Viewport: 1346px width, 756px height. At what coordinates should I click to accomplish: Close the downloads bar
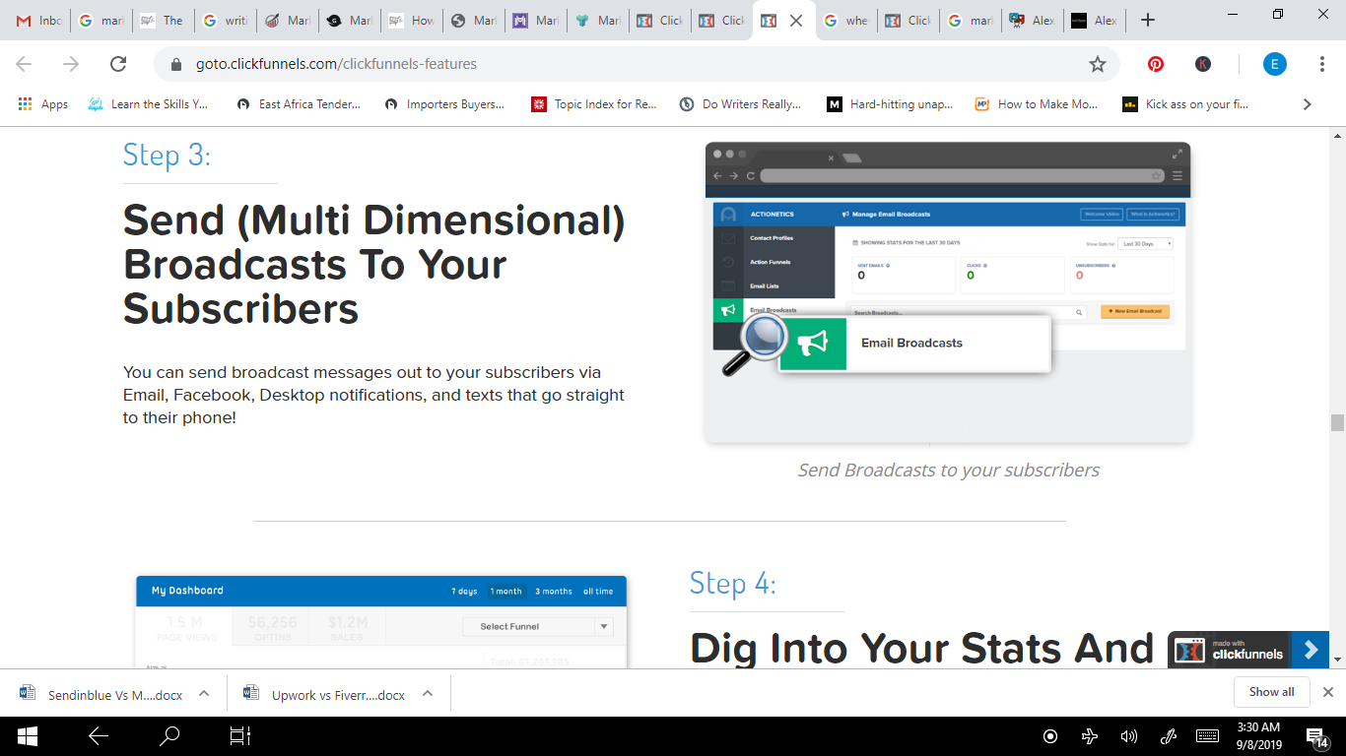[x=1328, y=692]
